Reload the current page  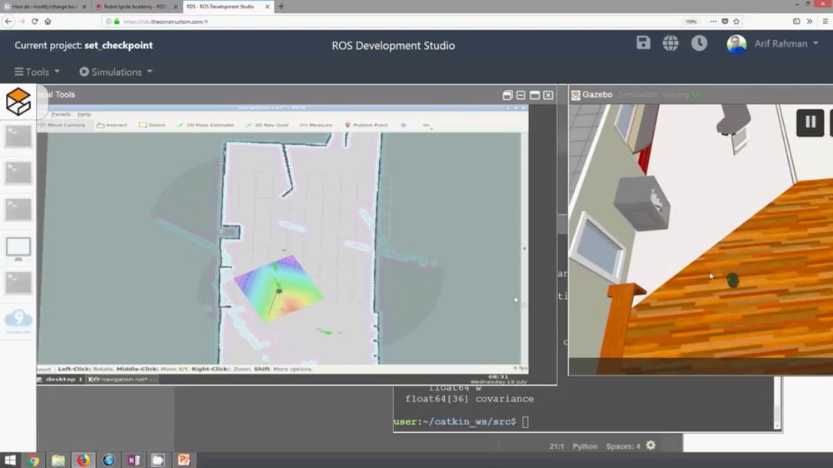pyautogui.click(x=34, y=22)
